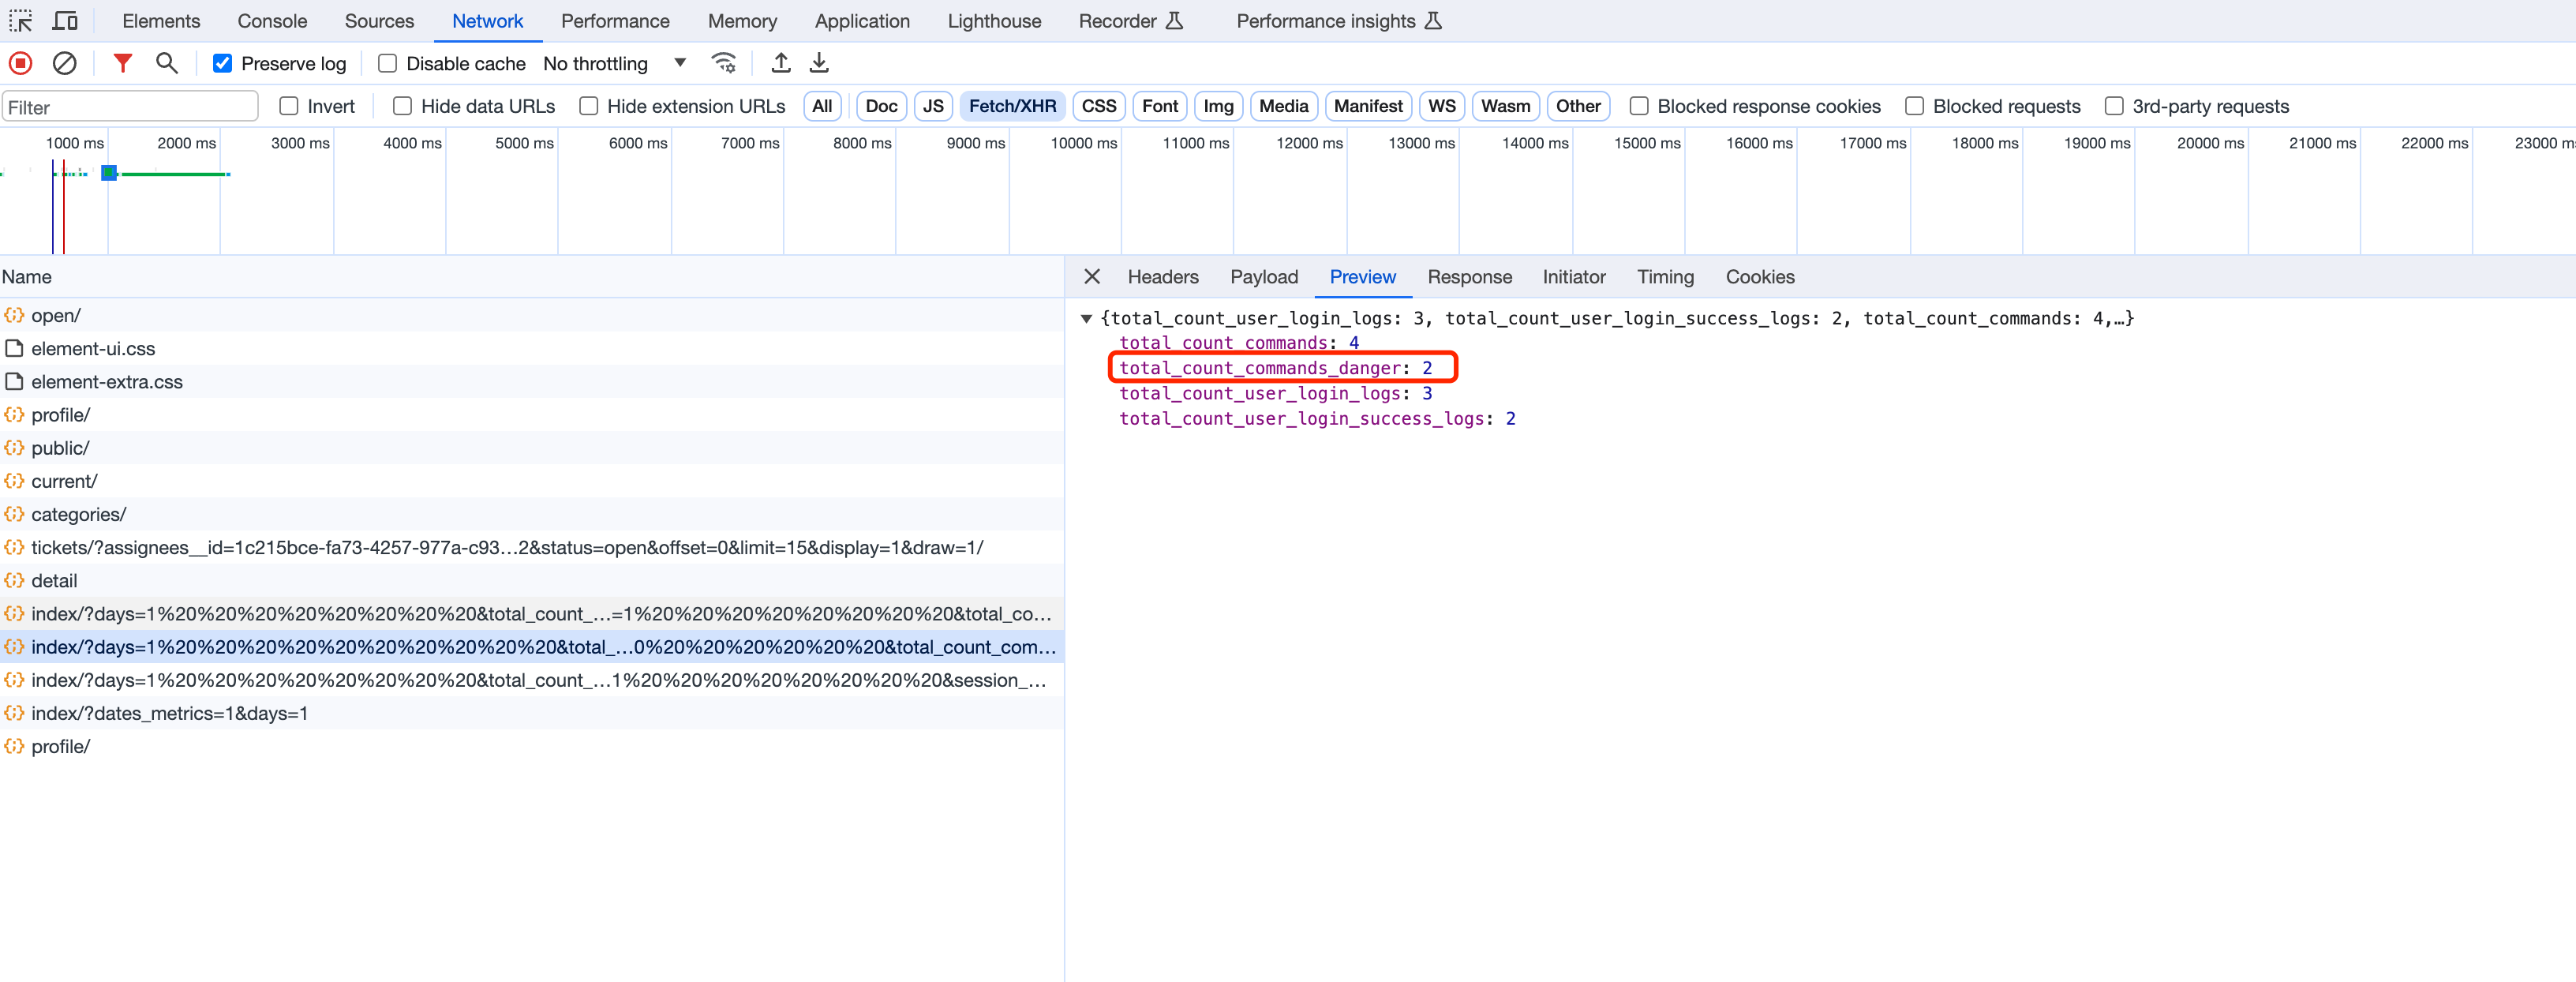
Task: Open network request search
Action: [x=166, y=62]
